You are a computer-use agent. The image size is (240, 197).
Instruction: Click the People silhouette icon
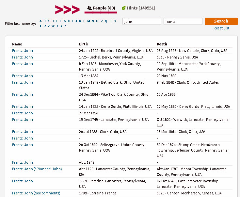89,8
